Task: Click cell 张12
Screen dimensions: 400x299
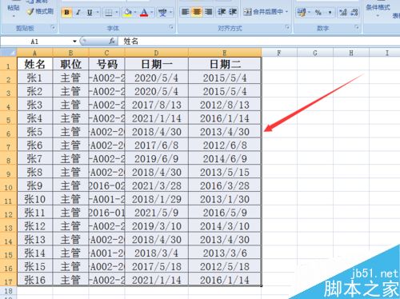Action: coord(34,226)
